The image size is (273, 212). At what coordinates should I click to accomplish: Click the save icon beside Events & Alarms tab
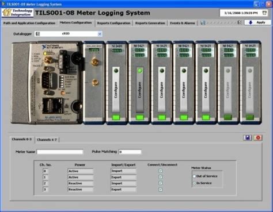pyautogui.click(x=203, y=23)
